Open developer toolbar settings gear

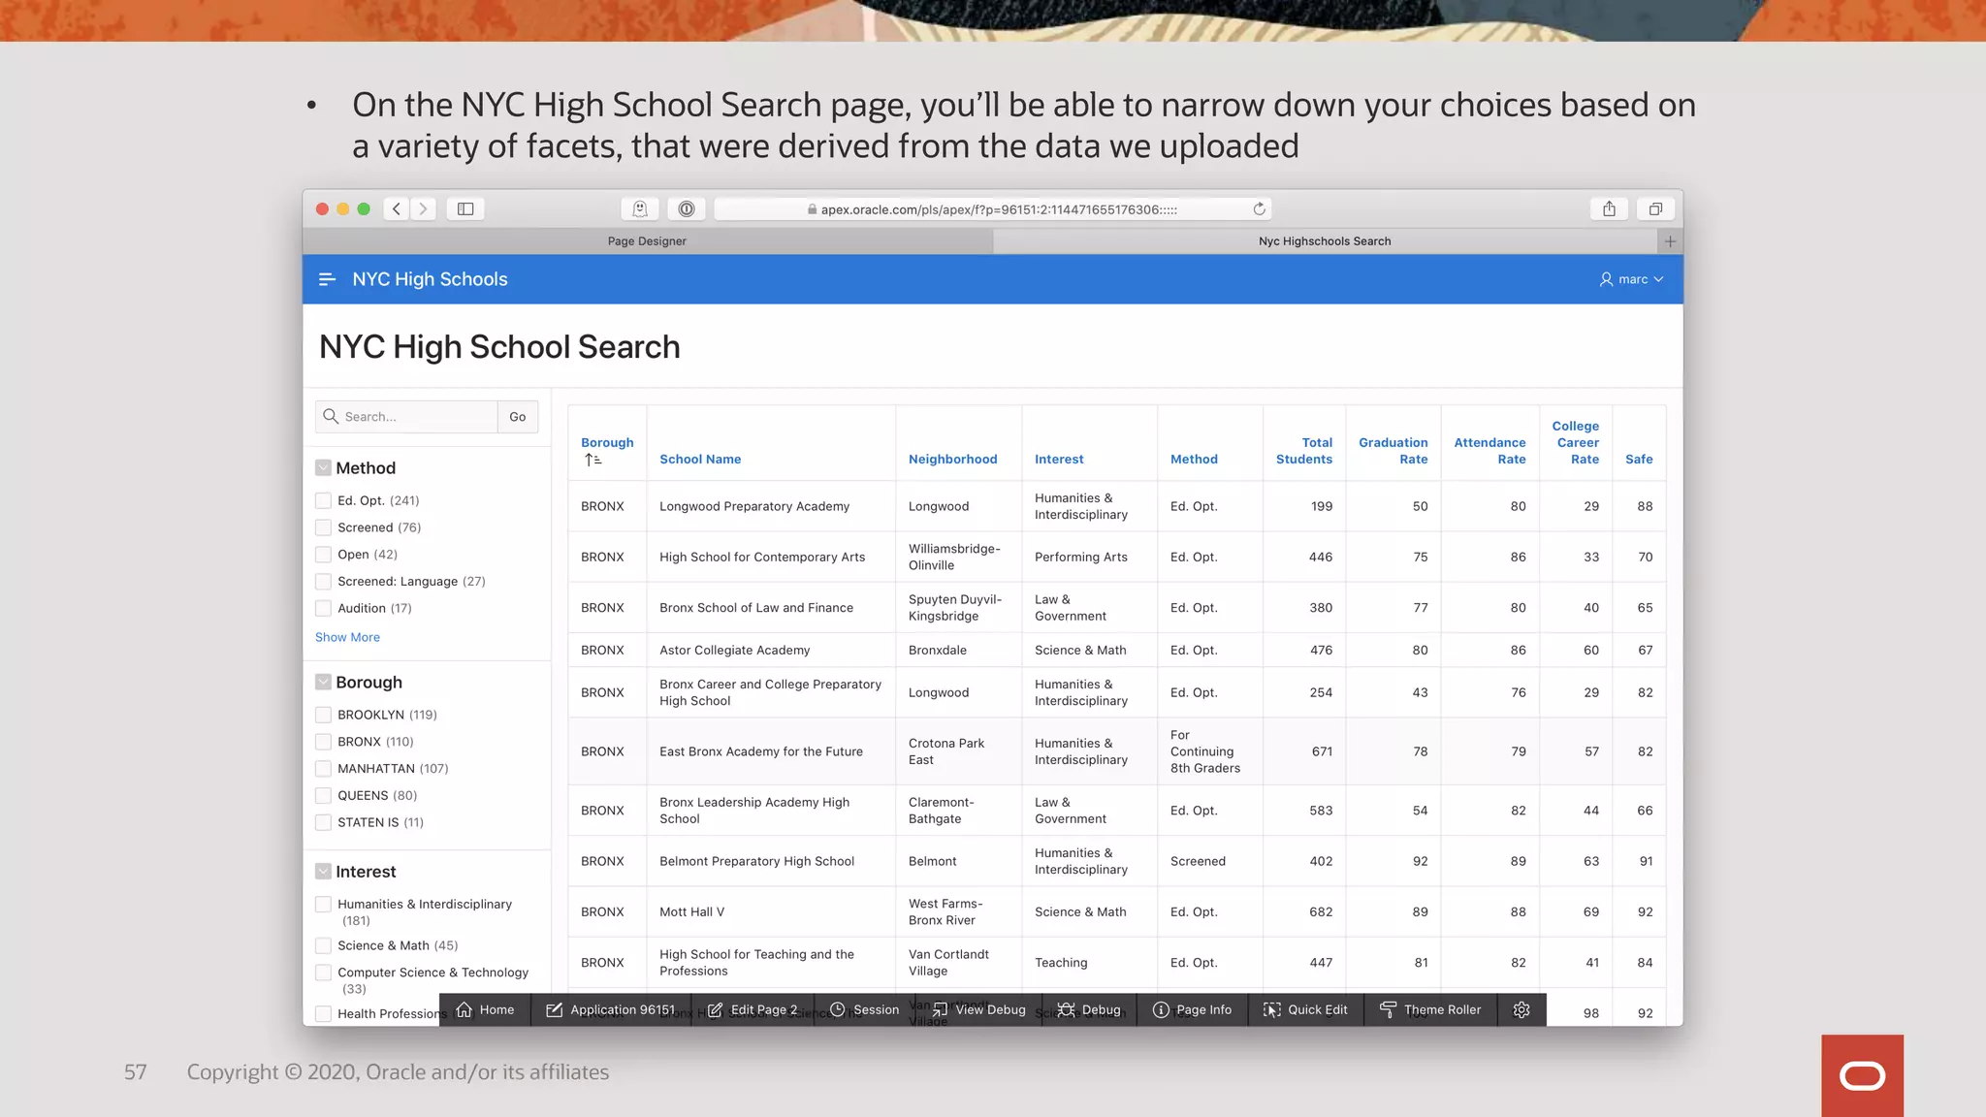1522,1009
